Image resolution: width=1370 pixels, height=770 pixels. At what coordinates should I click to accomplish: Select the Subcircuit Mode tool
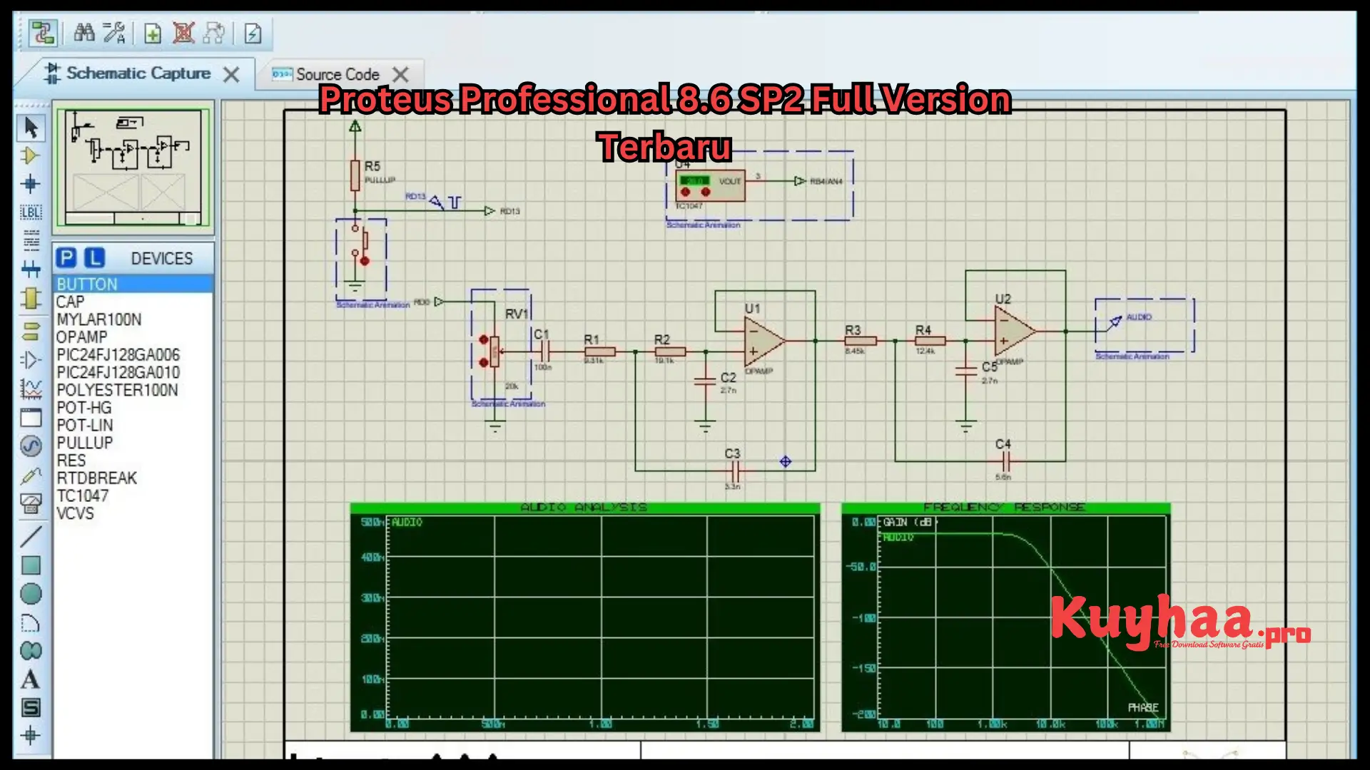coord(31,298)
